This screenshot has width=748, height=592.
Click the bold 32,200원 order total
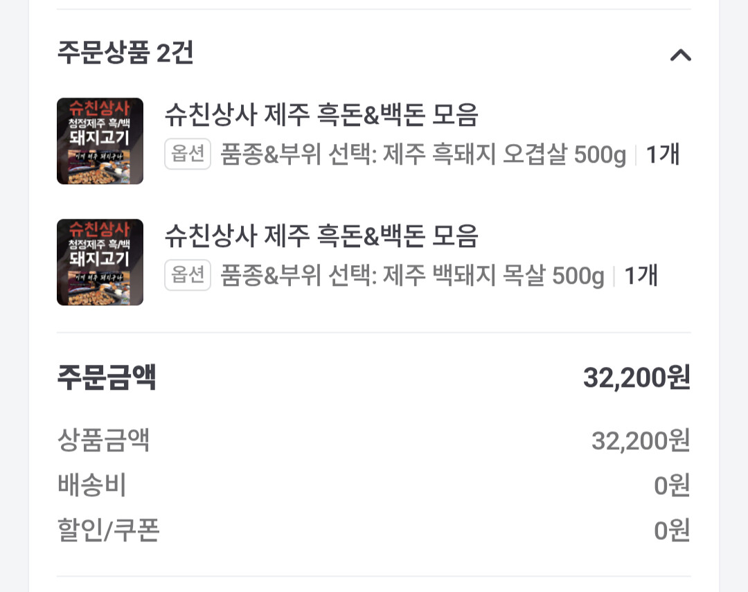coord(636,378)
